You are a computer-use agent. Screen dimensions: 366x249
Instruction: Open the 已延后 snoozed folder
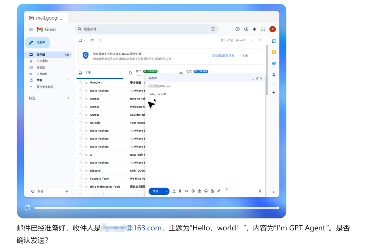tap(41, 68)
